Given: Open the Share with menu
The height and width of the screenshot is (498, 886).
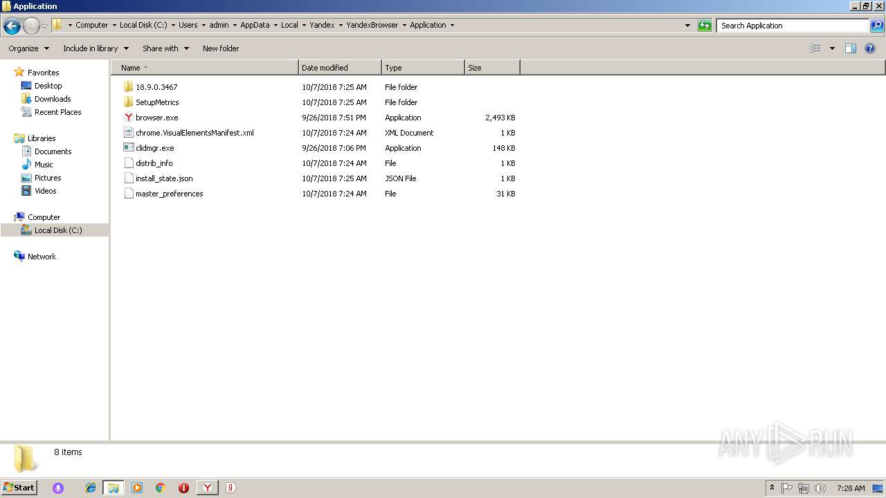Looking at the screenshot, I should point(165,48).
